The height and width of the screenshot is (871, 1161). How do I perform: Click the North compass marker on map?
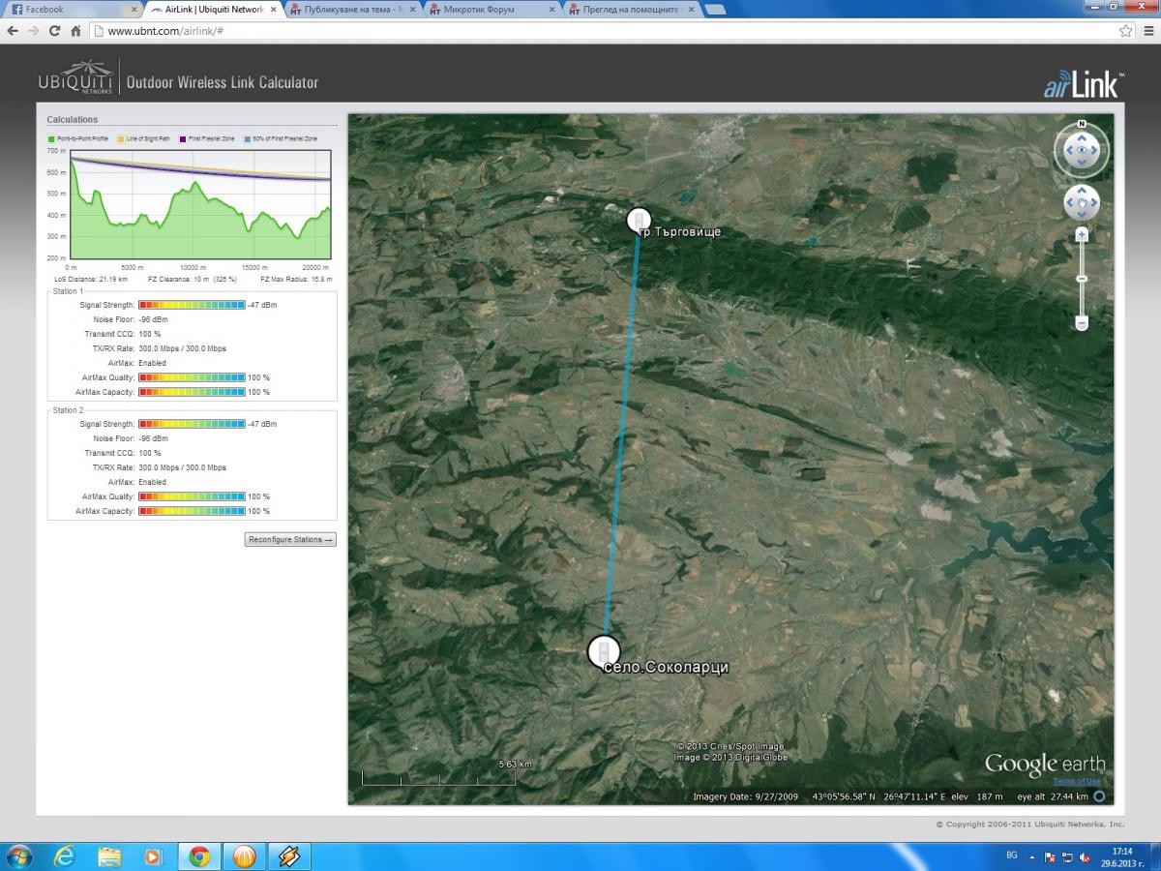(x=1081, y=124)
